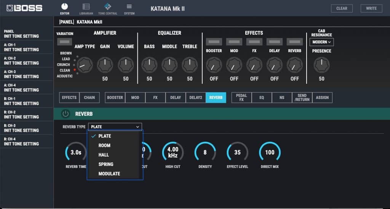Switch to the Chain tab

pyautogui.click(x=89, y=98)
